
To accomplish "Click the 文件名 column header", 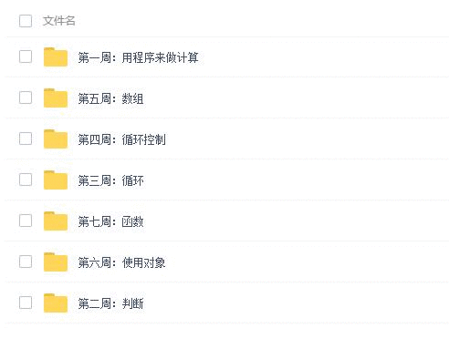I will click(x=59, y=21).
